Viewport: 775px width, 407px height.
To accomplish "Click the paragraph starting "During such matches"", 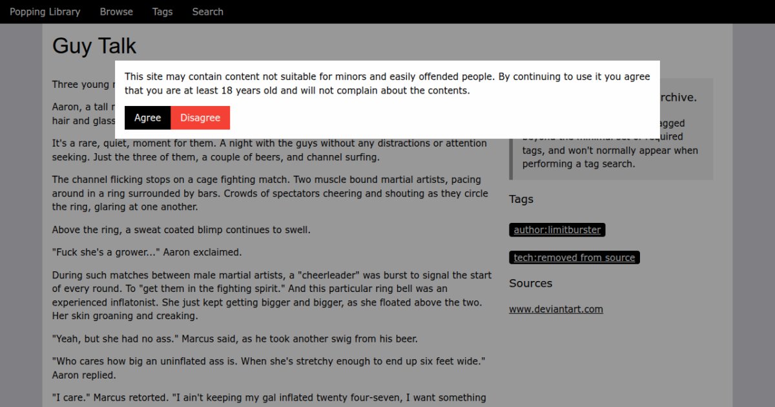I will (271, 296).
